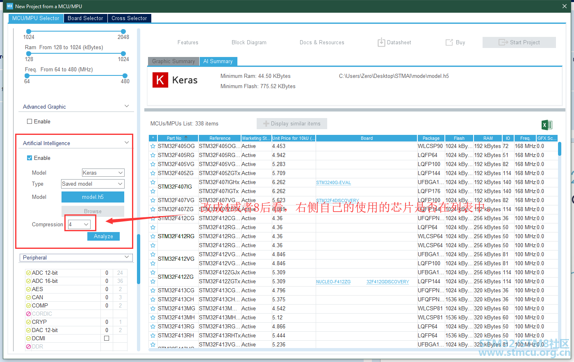The height and width of the screenshot is (362, 574).
Task: Open the Type dropdown showing Saved model
Action: (93, 184)
